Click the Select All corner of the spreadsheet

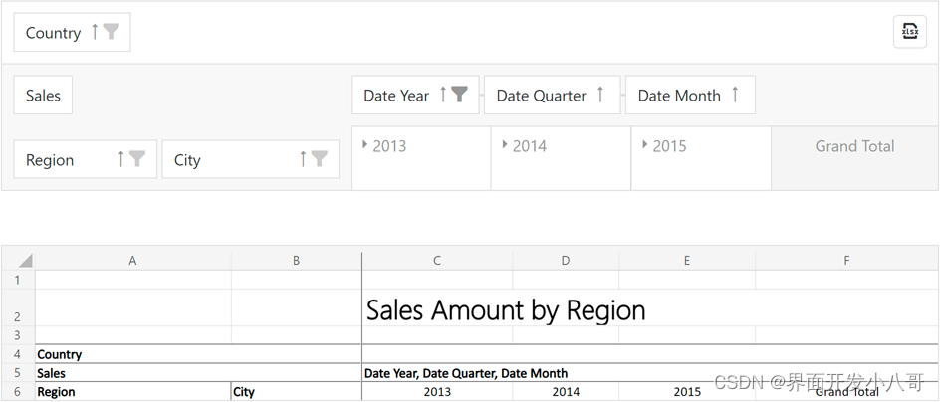tap(18, 261)
